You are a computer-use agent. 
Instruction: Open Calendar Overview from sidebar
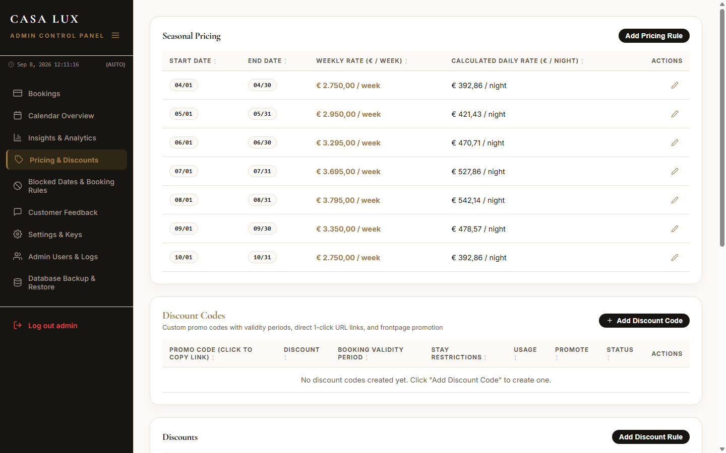(67, 116)
